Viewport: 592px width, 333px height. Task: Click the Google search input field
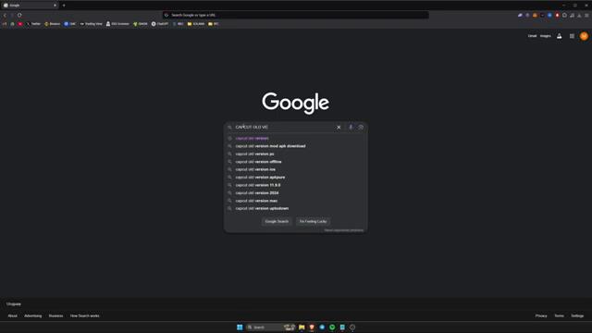(284, 128)
